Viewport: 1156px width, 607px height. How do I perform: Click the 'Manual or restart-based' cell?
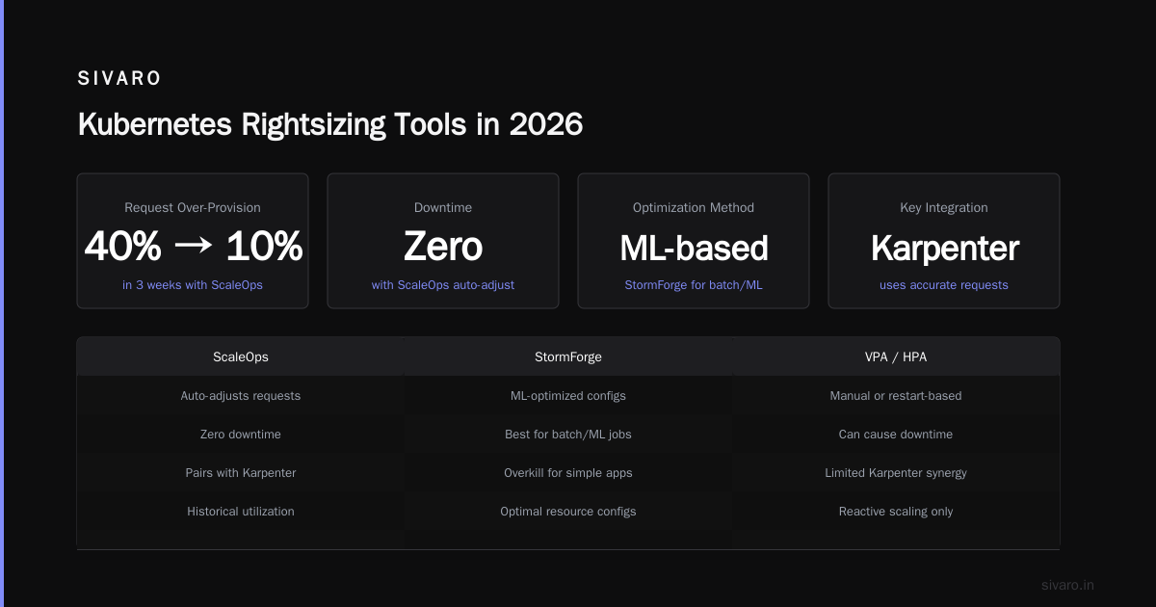(x=896, y=395)
